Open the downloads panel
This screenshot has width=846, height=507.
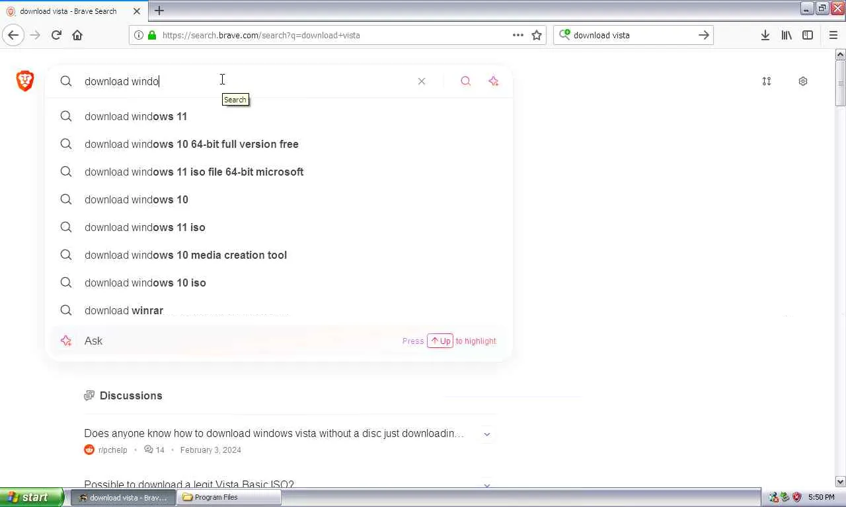point(765,35)
